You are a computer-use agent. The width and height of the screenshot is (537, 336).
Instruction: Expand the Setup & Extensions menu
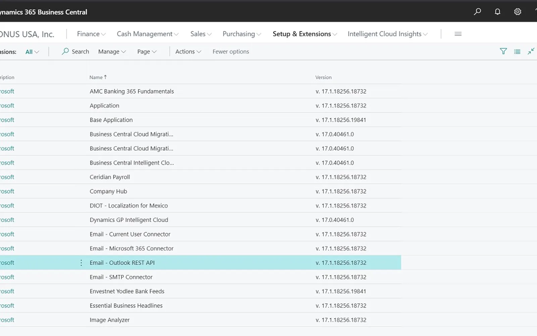click(x=305, y=34)
